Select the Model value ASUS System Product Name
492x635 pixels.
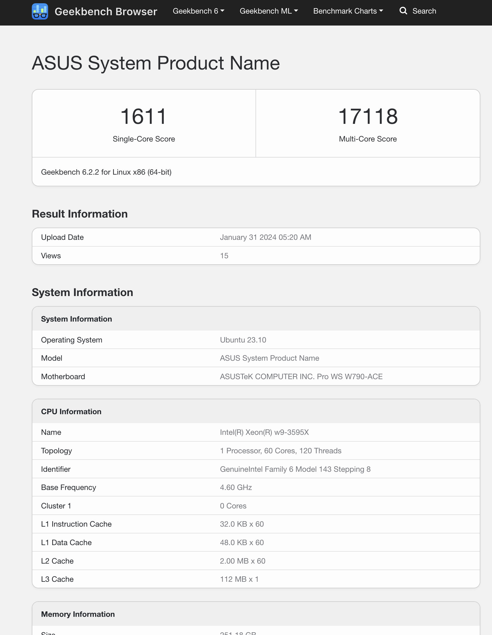(x=269, y=358)
